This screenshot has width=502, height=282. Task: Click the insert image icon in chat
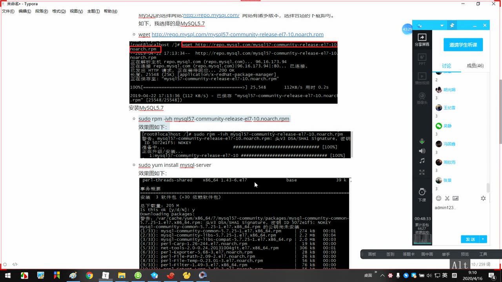click(455, 199)
